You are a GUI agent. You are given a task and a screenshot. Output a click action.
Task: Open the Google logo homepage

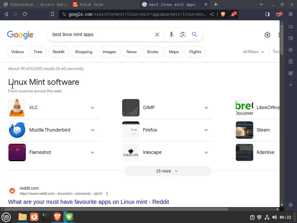[x=20, y=35]
